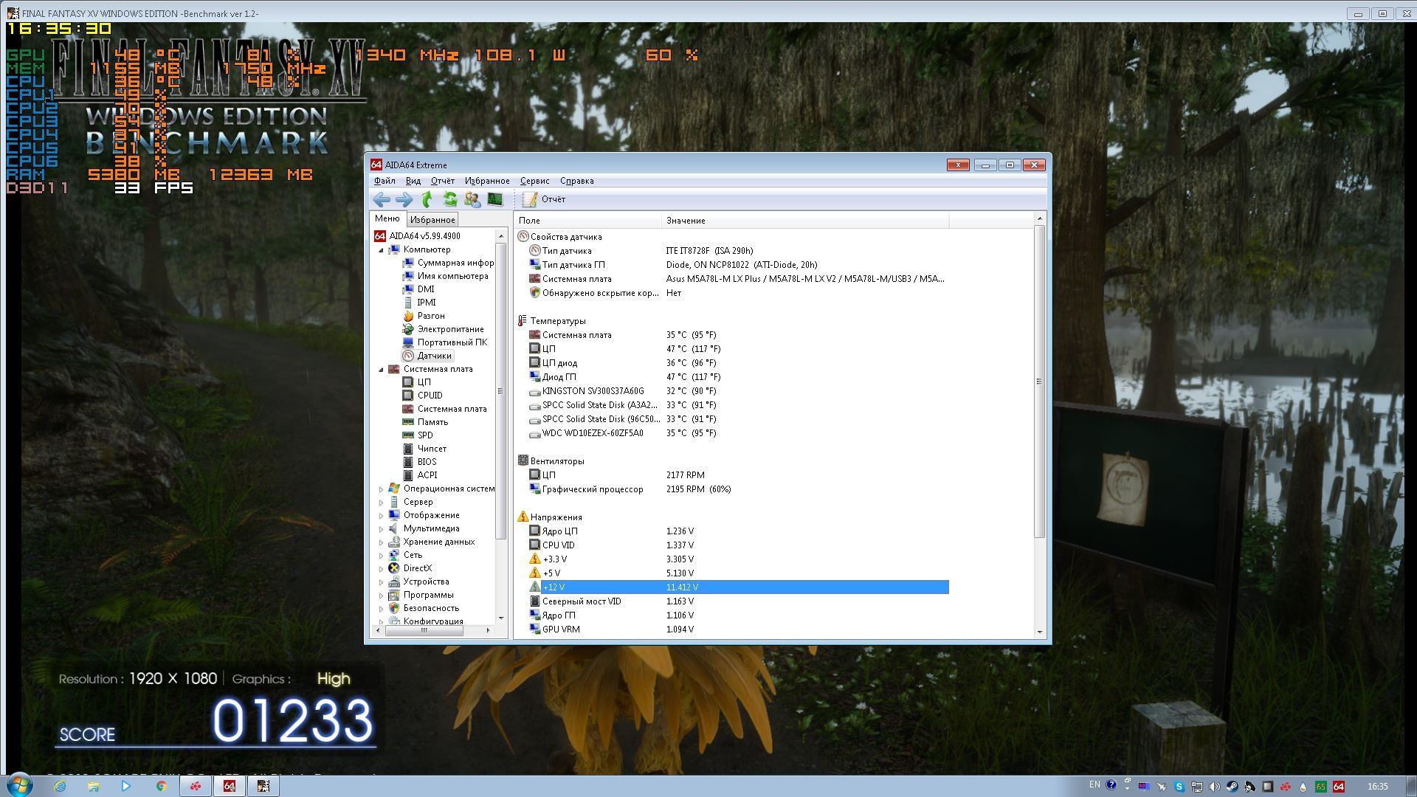
Task: Expand the Хранение данных node
Action: pos(382,542)
